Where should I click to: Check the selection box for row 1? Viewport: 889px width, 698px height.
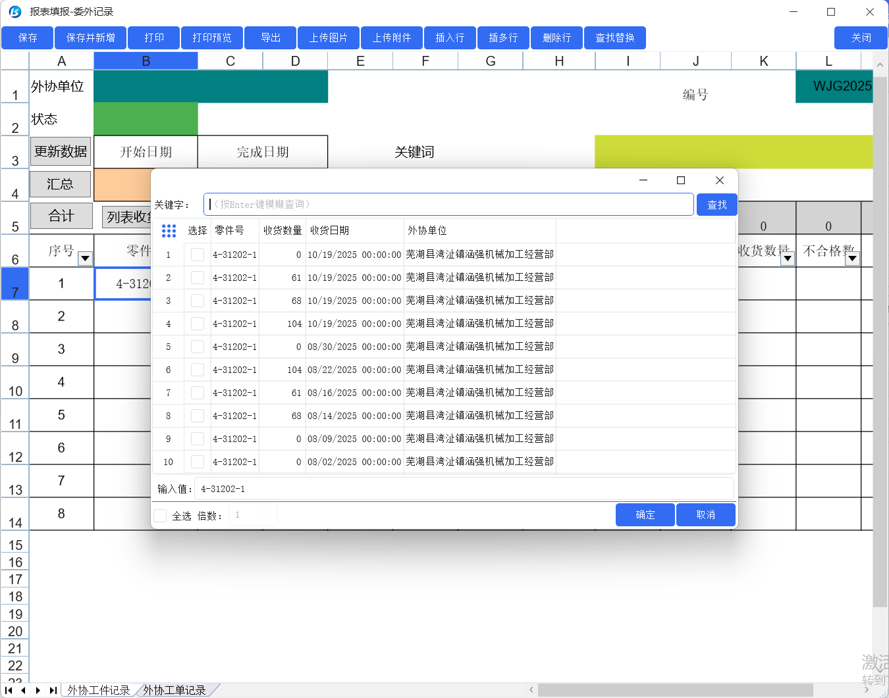(197, 255)
